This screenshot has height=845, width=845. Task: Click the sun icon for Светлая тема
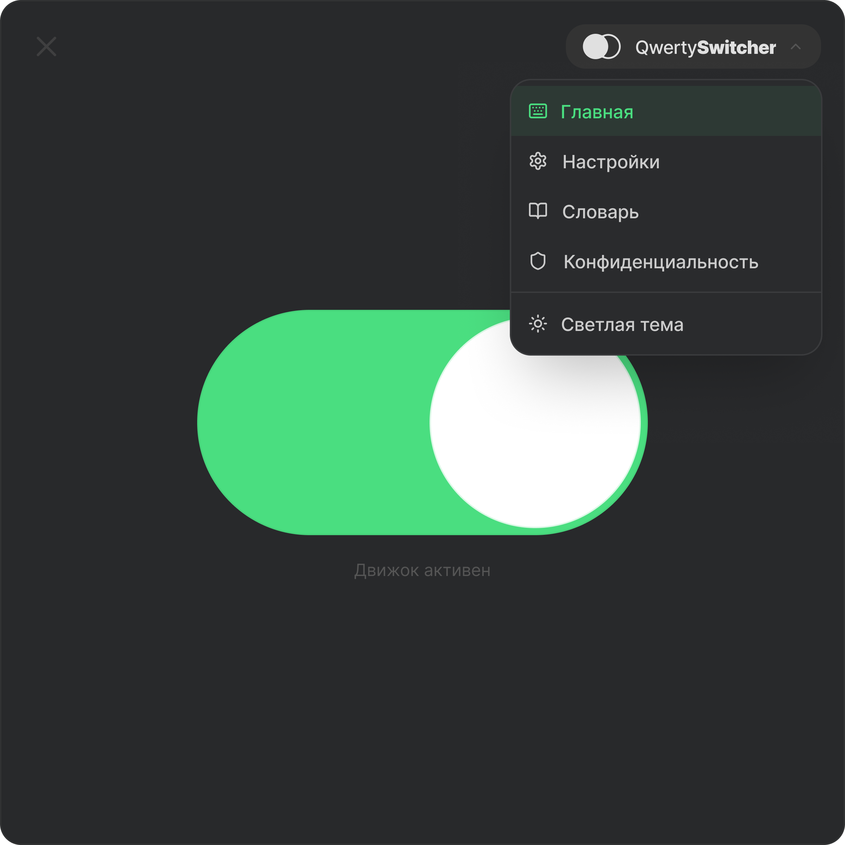538,324
